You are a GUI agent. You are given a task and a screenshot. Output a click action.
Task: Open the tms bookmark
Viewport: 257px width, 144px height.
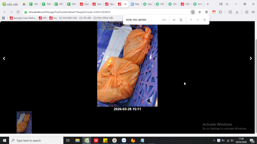click(53, 18)
